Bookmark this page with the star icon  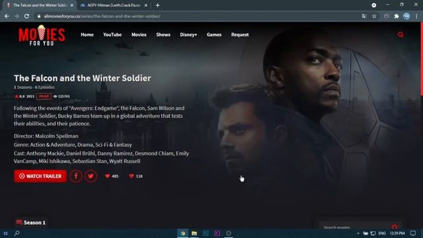coord(374,16)
